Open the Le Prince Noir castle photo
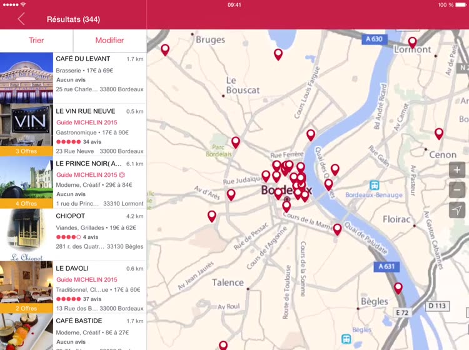 pyautogui.click(x=26, y=177)
